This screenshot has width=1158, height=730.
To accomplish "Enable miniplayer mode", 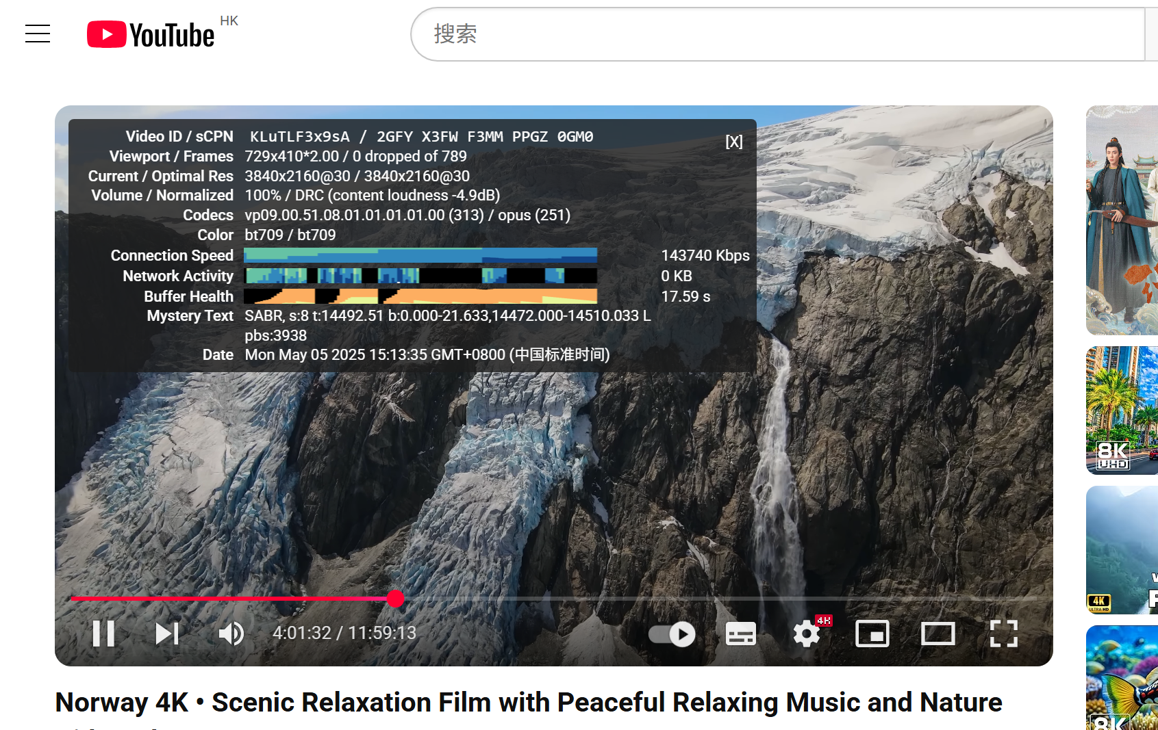I will click(x=872, y=634).
